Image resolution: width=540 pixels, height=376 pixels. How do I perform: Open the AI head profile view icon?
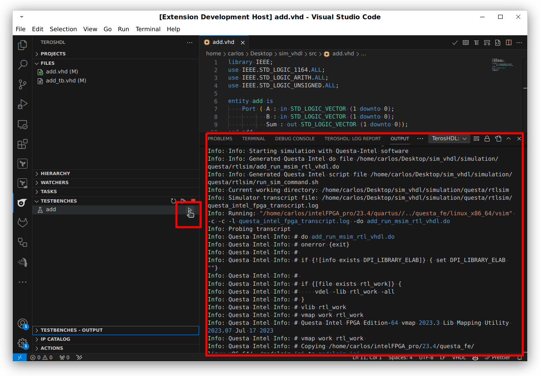click(23, 262)
